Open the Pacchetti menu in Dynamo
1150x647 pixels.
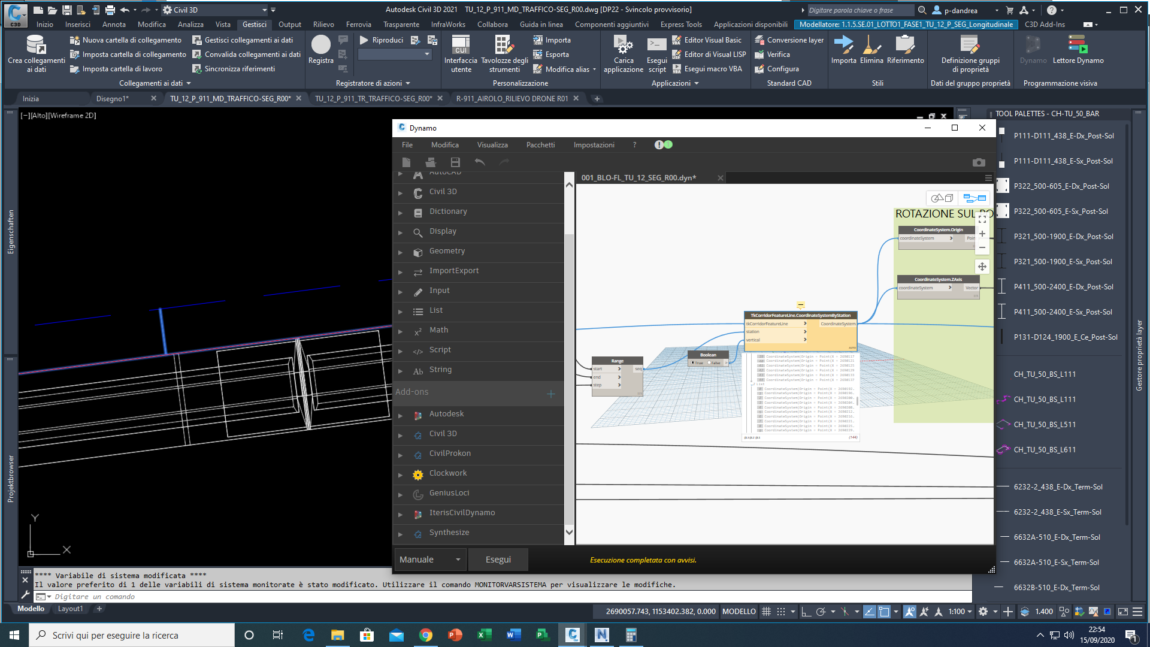point(540,145)
